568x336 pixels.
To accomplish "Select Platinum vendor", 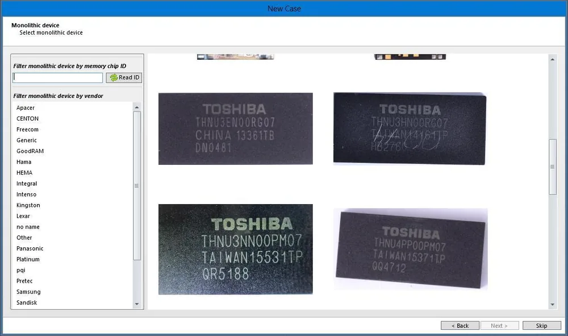I will tap(28, 259).
